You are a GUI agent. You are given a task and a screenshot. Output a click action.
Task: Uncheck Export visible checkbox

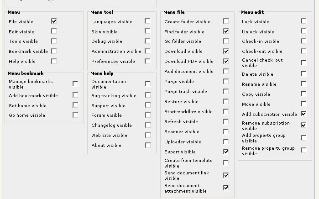226,152
